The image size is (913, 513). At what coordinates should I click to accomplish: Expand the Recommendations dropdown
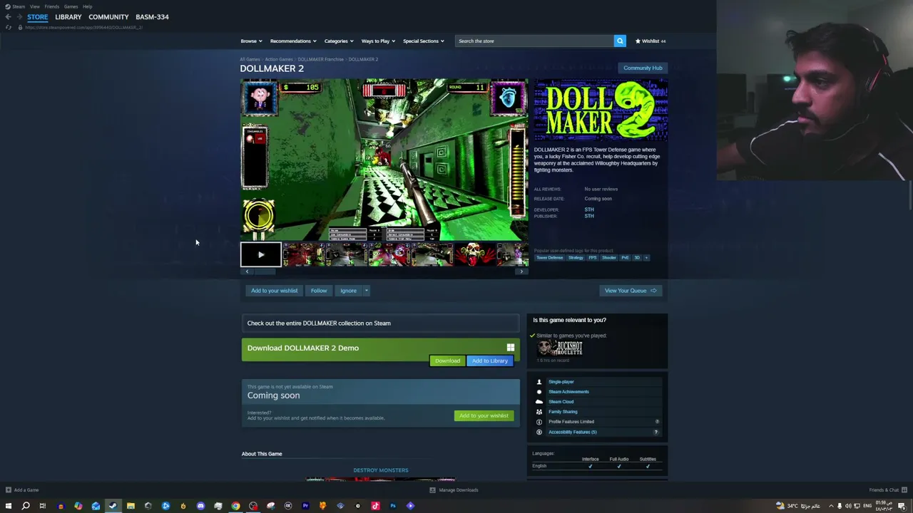click(293, 41)
